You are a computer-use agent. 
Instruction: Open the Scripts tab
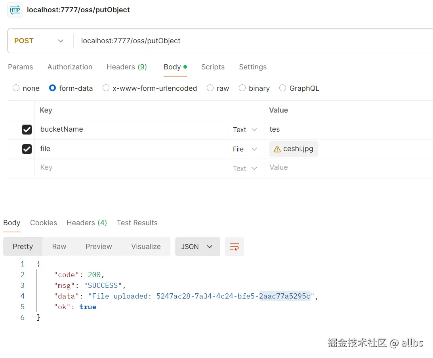213,67
